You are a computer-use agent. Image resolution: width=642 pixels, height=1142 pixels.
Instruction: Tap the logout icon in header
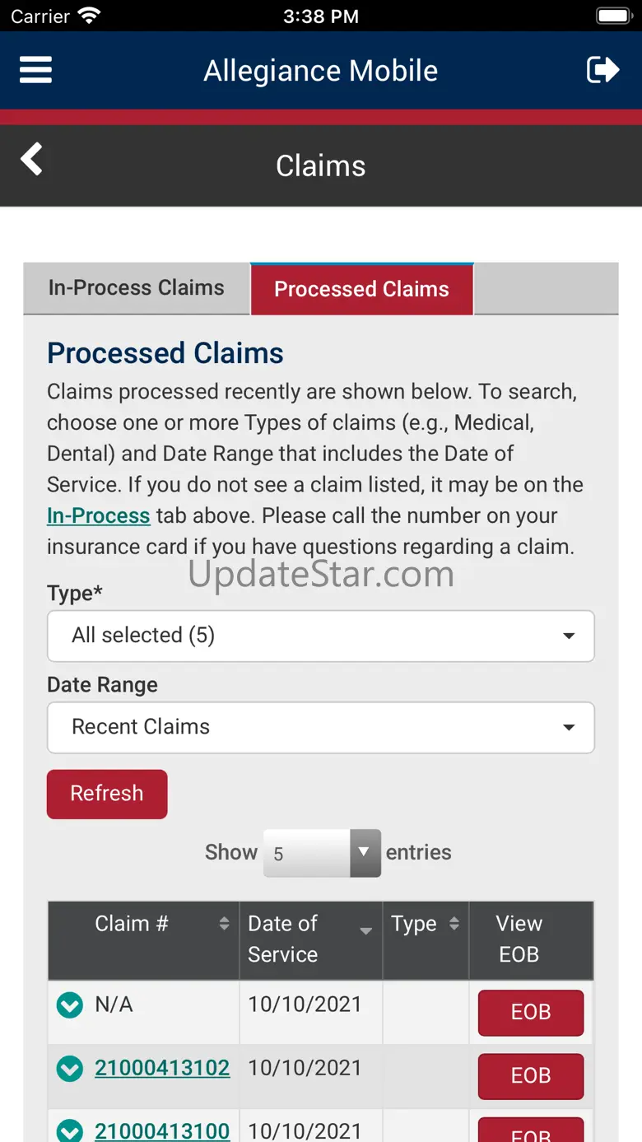tap(602, 70)
